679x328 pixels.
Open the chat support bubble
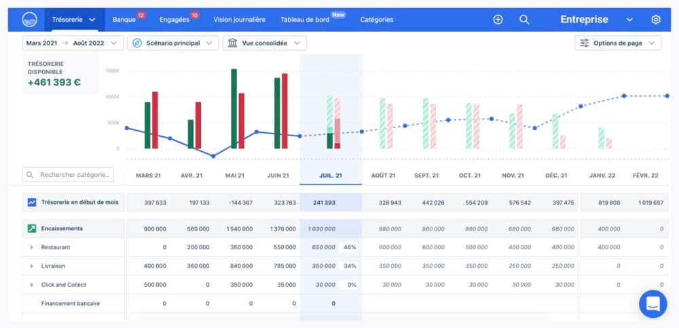(x=653, y=304)
